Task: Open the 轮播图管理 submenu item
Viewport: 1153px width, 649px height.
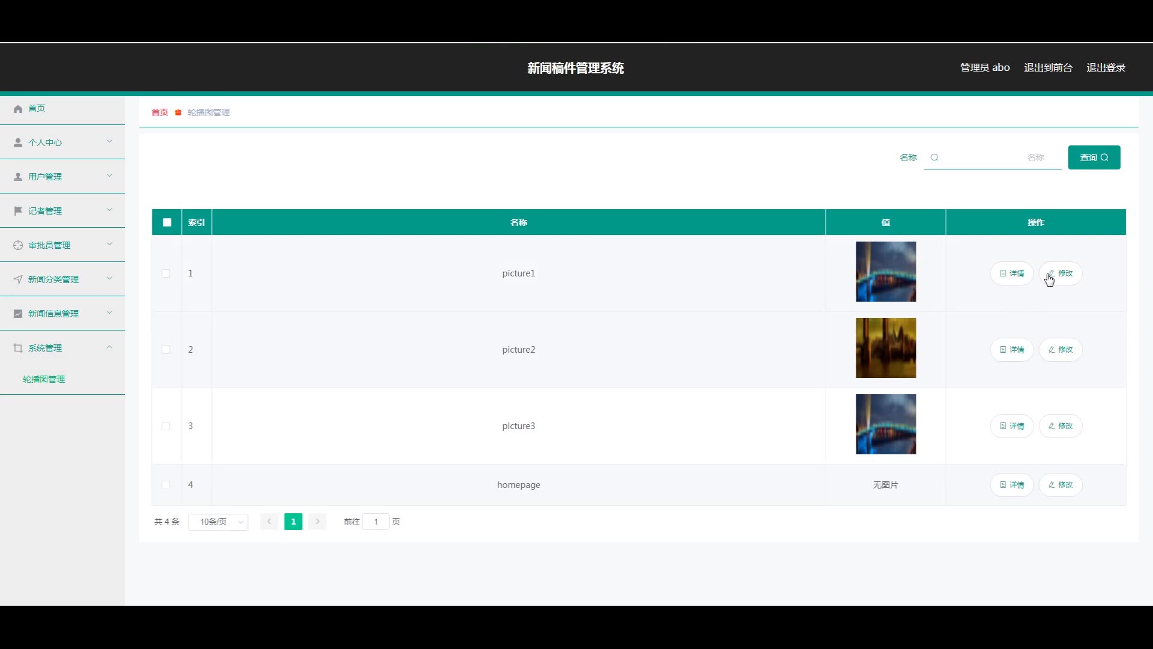Action: pyautogui.click(x=44, y=379)
